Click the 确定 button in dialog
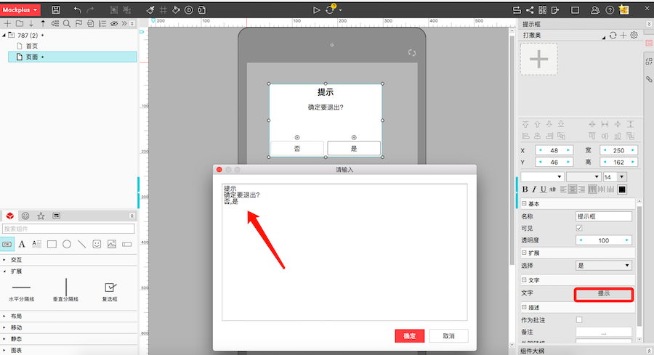This screenshot has height=355, width=654. 409,336
